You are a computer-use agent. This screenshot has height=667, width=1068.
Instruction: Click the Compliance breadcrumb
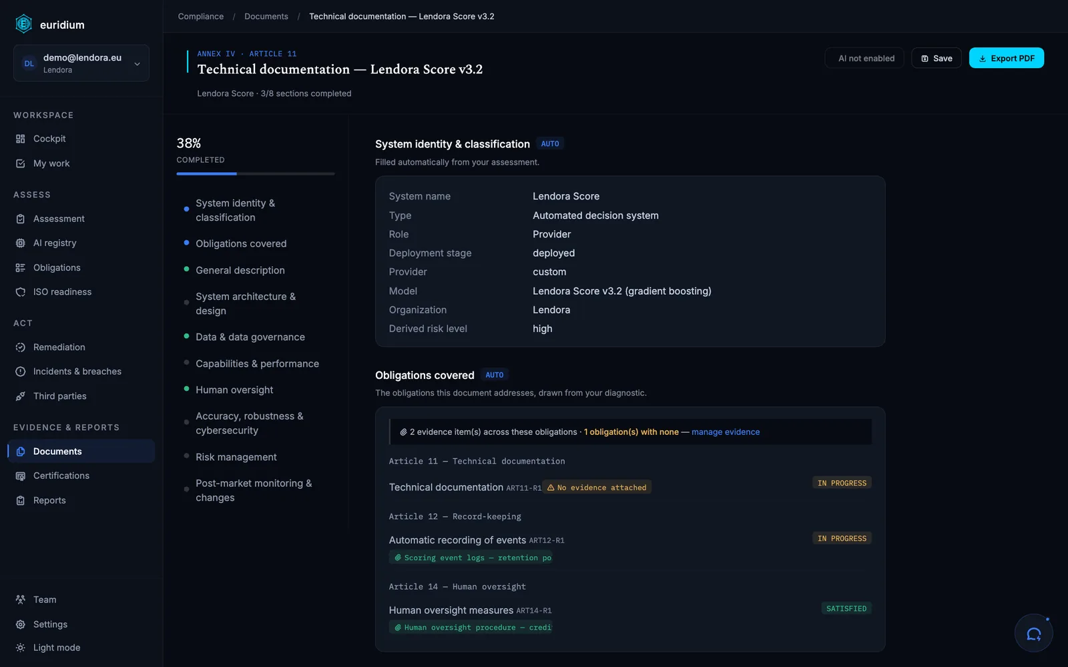(200, 17)
